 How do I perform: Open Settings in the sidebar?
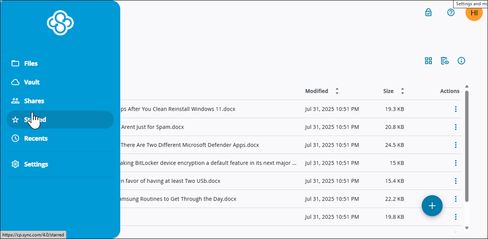(36, 164)
